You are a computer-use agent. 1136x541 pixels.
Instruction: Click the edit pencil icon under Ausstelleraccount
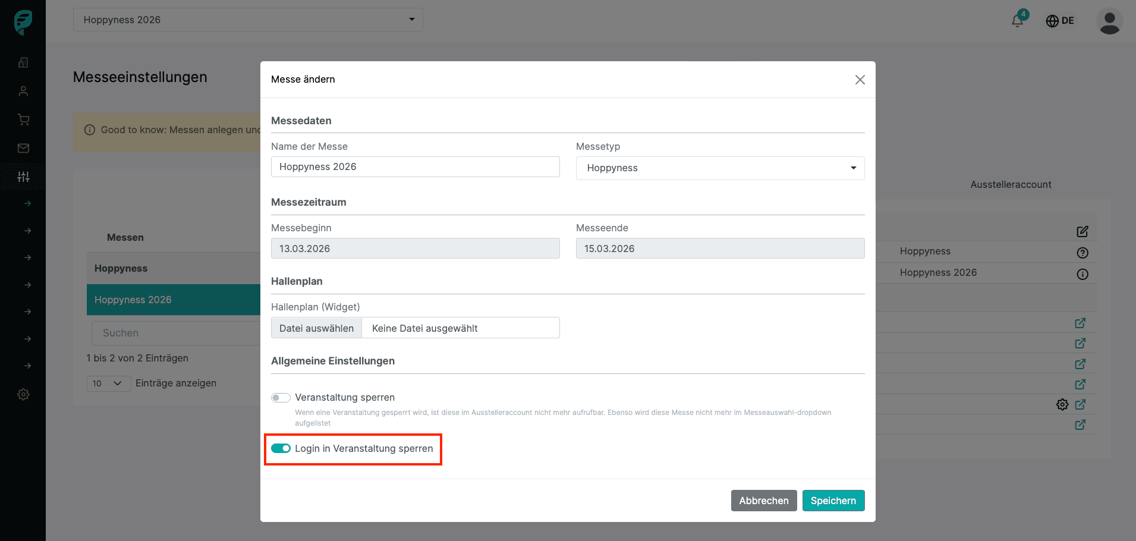[x=1082, y=231]
